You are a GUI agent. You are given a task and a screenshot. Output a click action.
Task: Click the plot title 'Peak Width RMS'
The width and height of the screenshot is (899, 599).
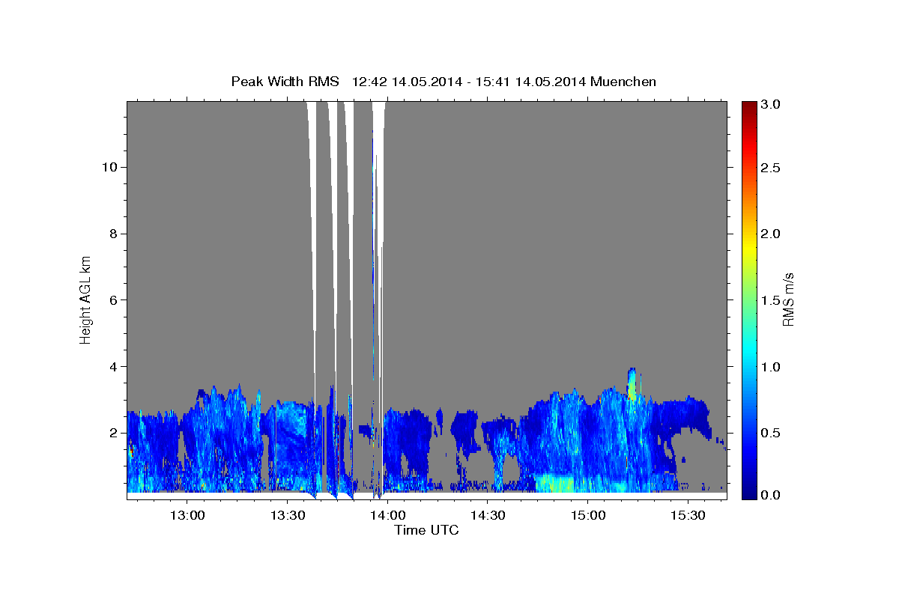coord(285,82)
